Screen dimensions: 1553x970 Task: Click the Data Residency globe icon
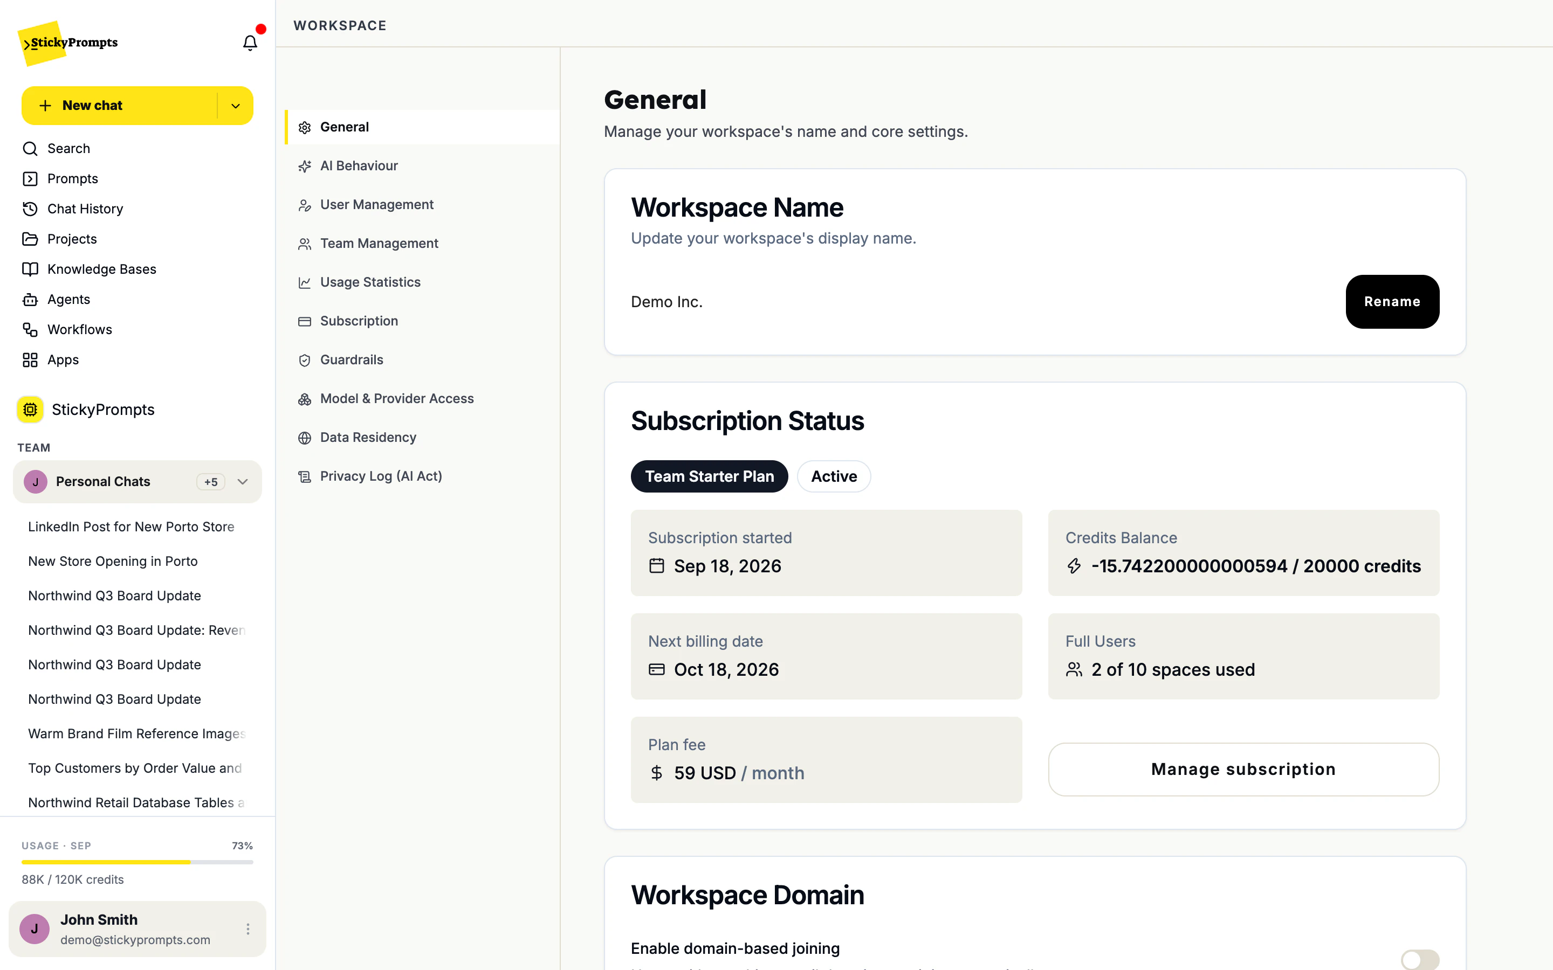(x=305, y=438)
